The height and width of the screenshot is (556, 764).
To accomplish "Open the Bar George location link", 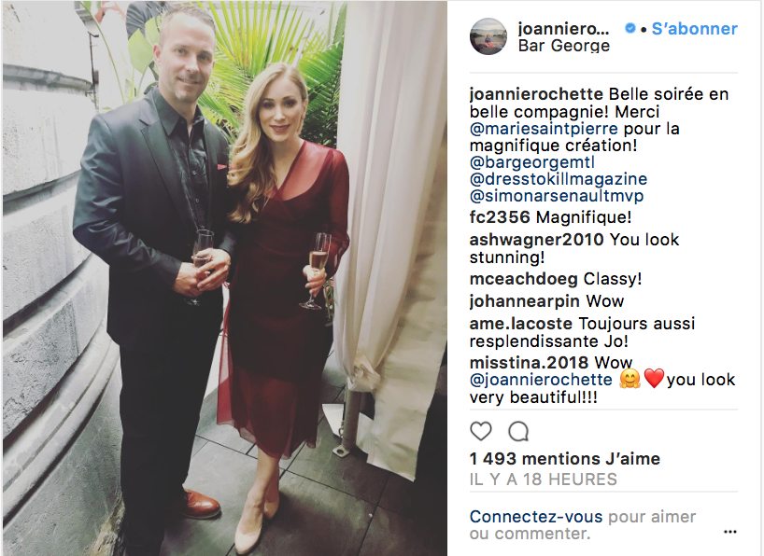I will (564, 46).
